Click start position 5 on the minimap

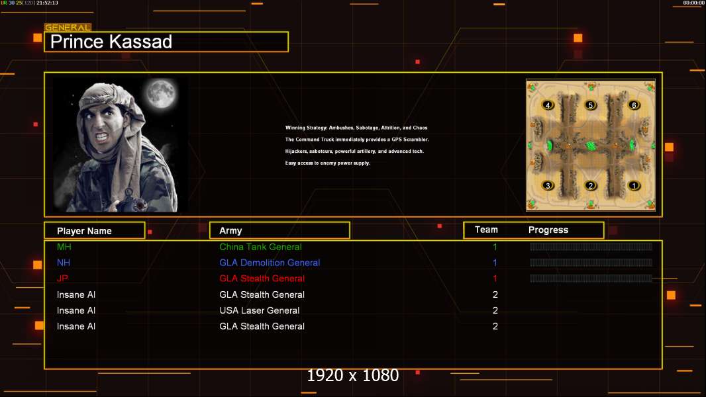[591, 105]
